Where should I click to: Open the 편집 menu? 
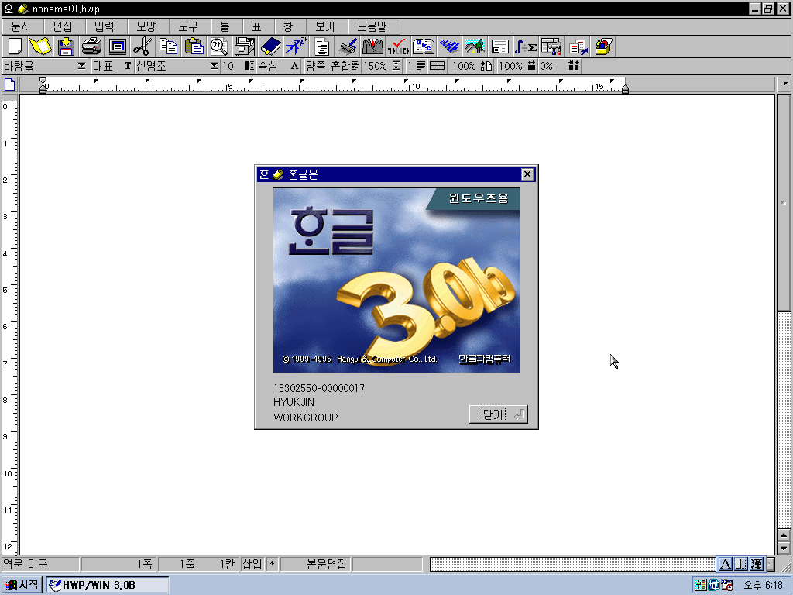coord(63,26)
